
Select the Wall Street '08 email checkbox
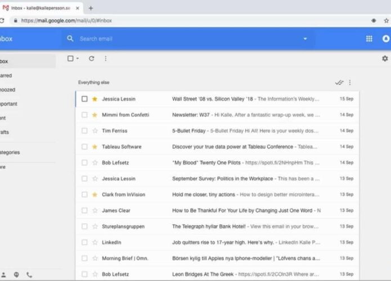tap(84, 99)
